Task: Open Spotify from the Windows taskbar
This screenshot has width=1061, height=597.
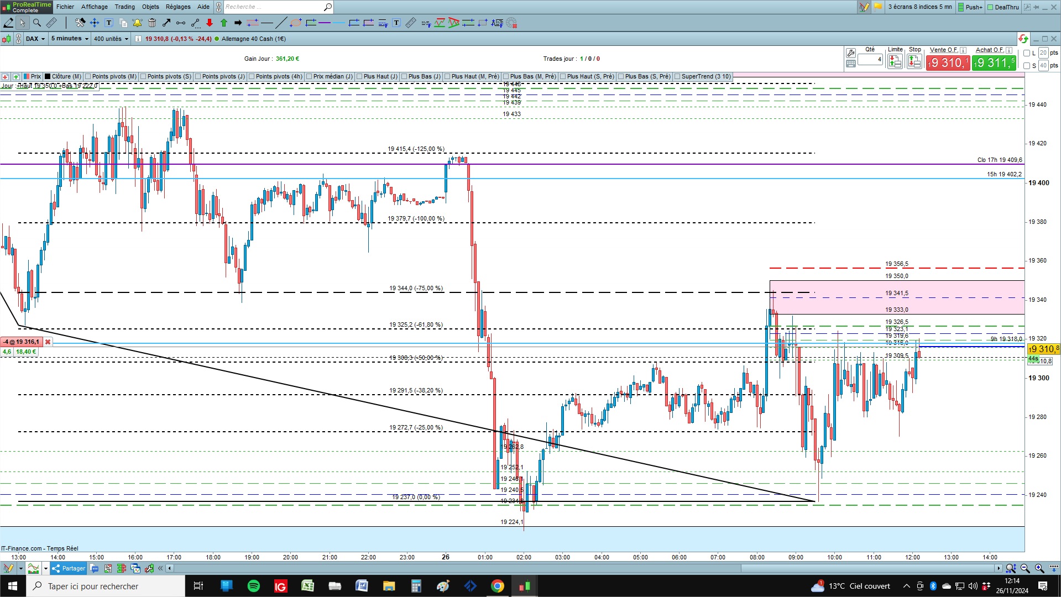Action: (x=254, y=586)
